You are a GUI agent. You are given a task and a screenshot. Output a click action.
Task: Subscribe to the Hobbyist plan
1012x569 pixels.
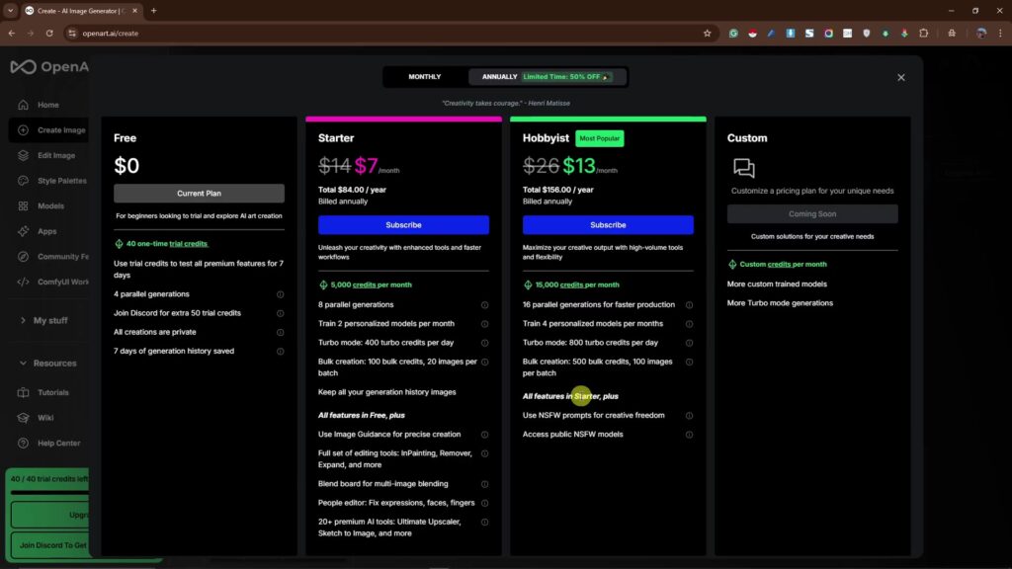608,225
